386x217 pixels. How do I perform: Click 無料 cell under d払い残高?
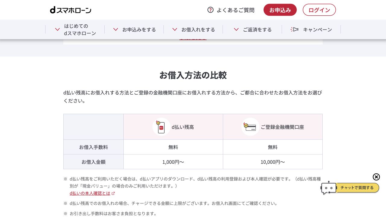click(x=173, y=147)
